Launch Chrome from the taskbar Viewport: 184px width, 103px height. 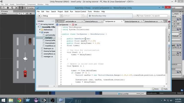pos(19,100)
